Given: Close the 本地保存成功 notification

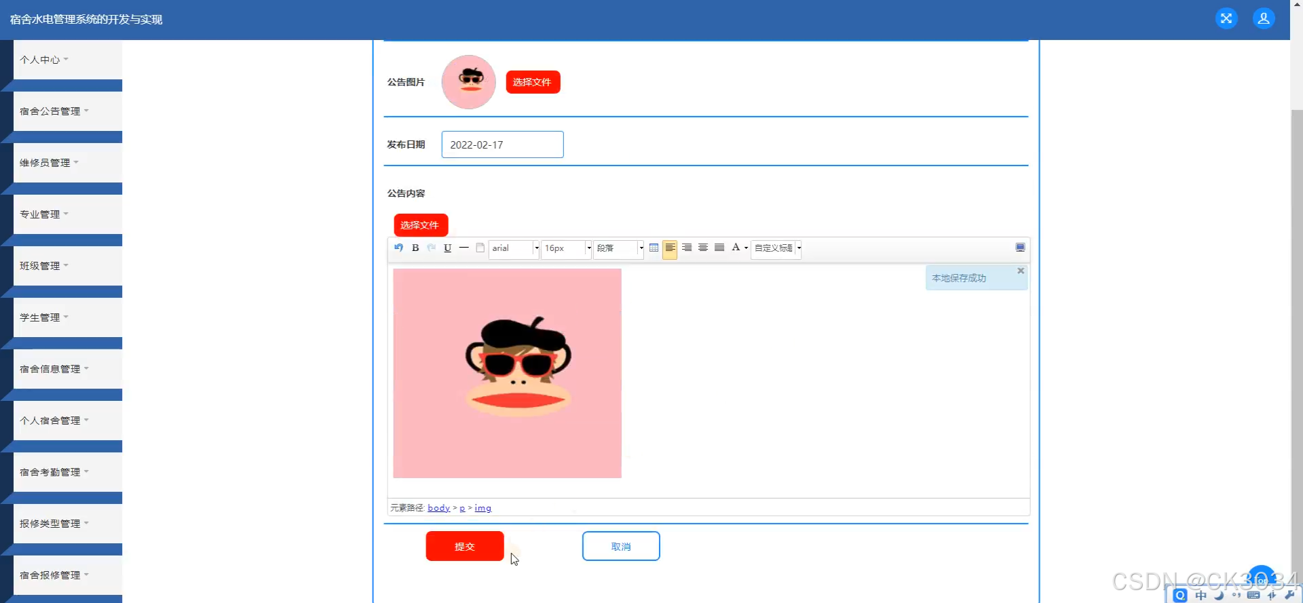Looking at the screenshot, I should pyautogui.click(x=1020, y=271).
